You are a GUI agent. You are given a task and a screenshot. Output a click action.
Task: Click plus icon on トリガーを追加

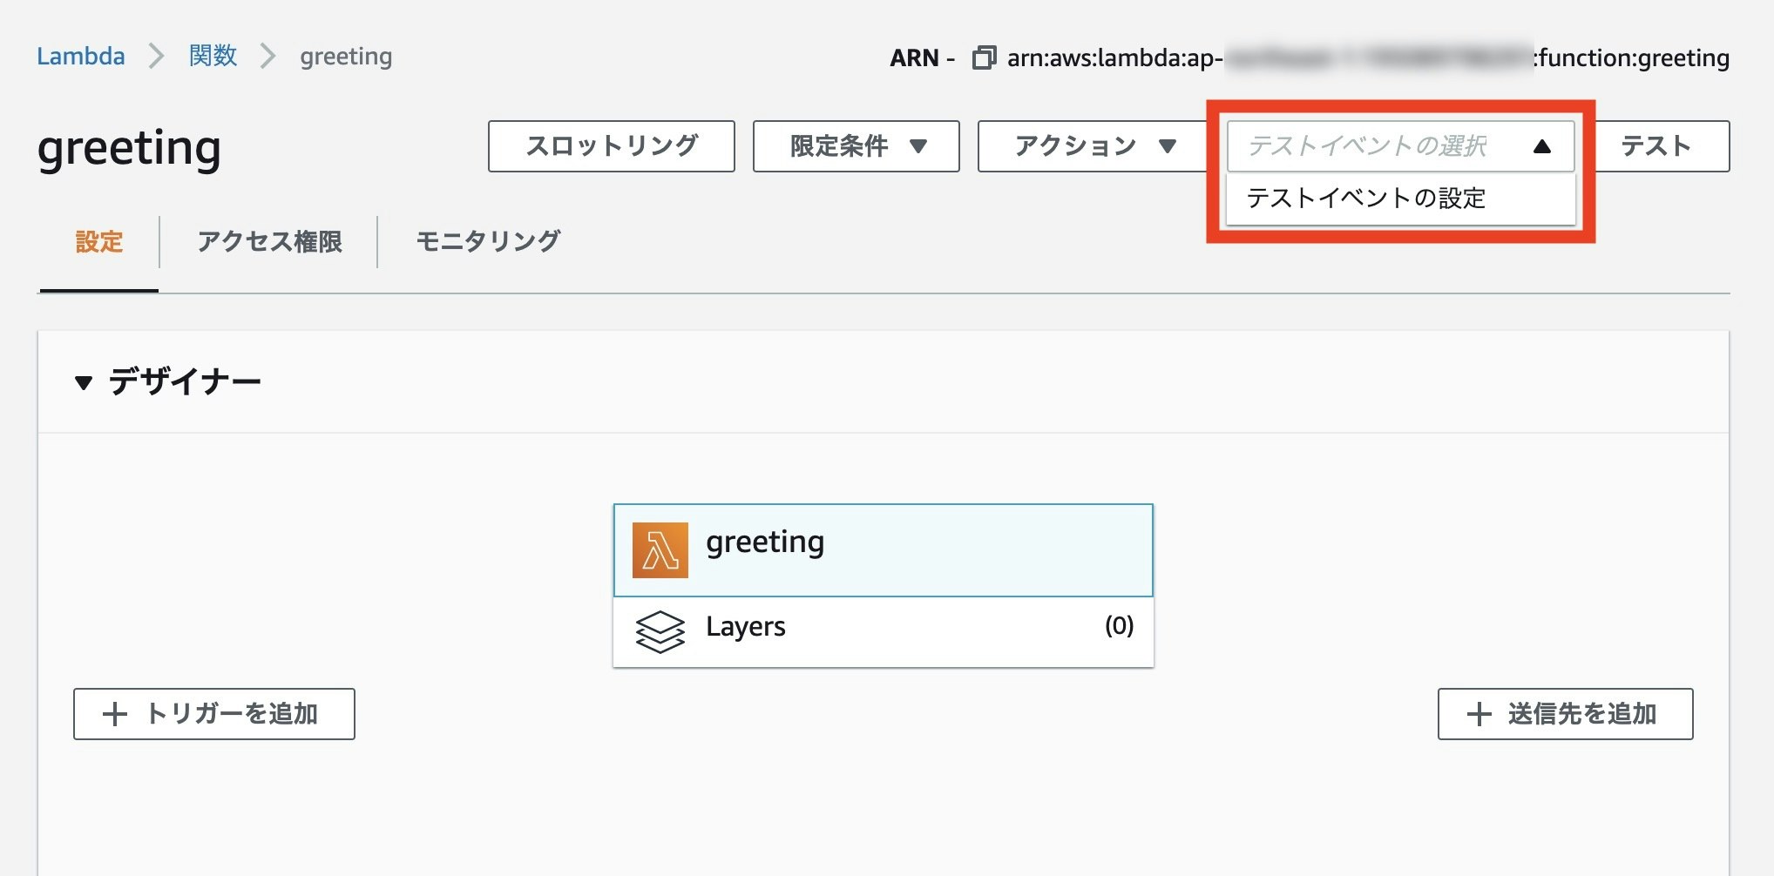pos(115,714)
